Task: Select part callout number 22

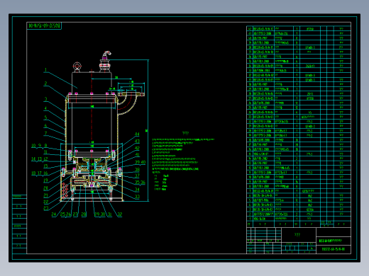Action: 45,202
